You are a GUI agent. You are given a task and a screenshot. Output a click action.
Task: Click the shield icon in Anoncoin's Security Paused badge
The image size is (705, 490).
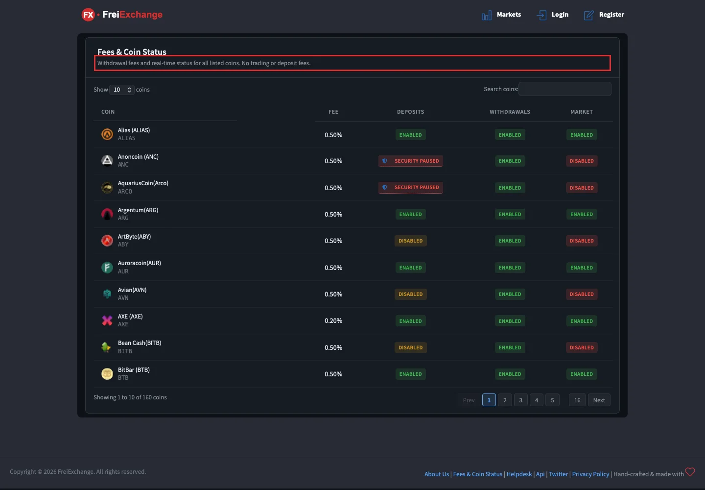point(385,161)
